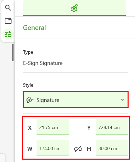This screenshot has height=162, width=135.
Task: Edit the W width field 174.00 cm
Action: point(52,148)
